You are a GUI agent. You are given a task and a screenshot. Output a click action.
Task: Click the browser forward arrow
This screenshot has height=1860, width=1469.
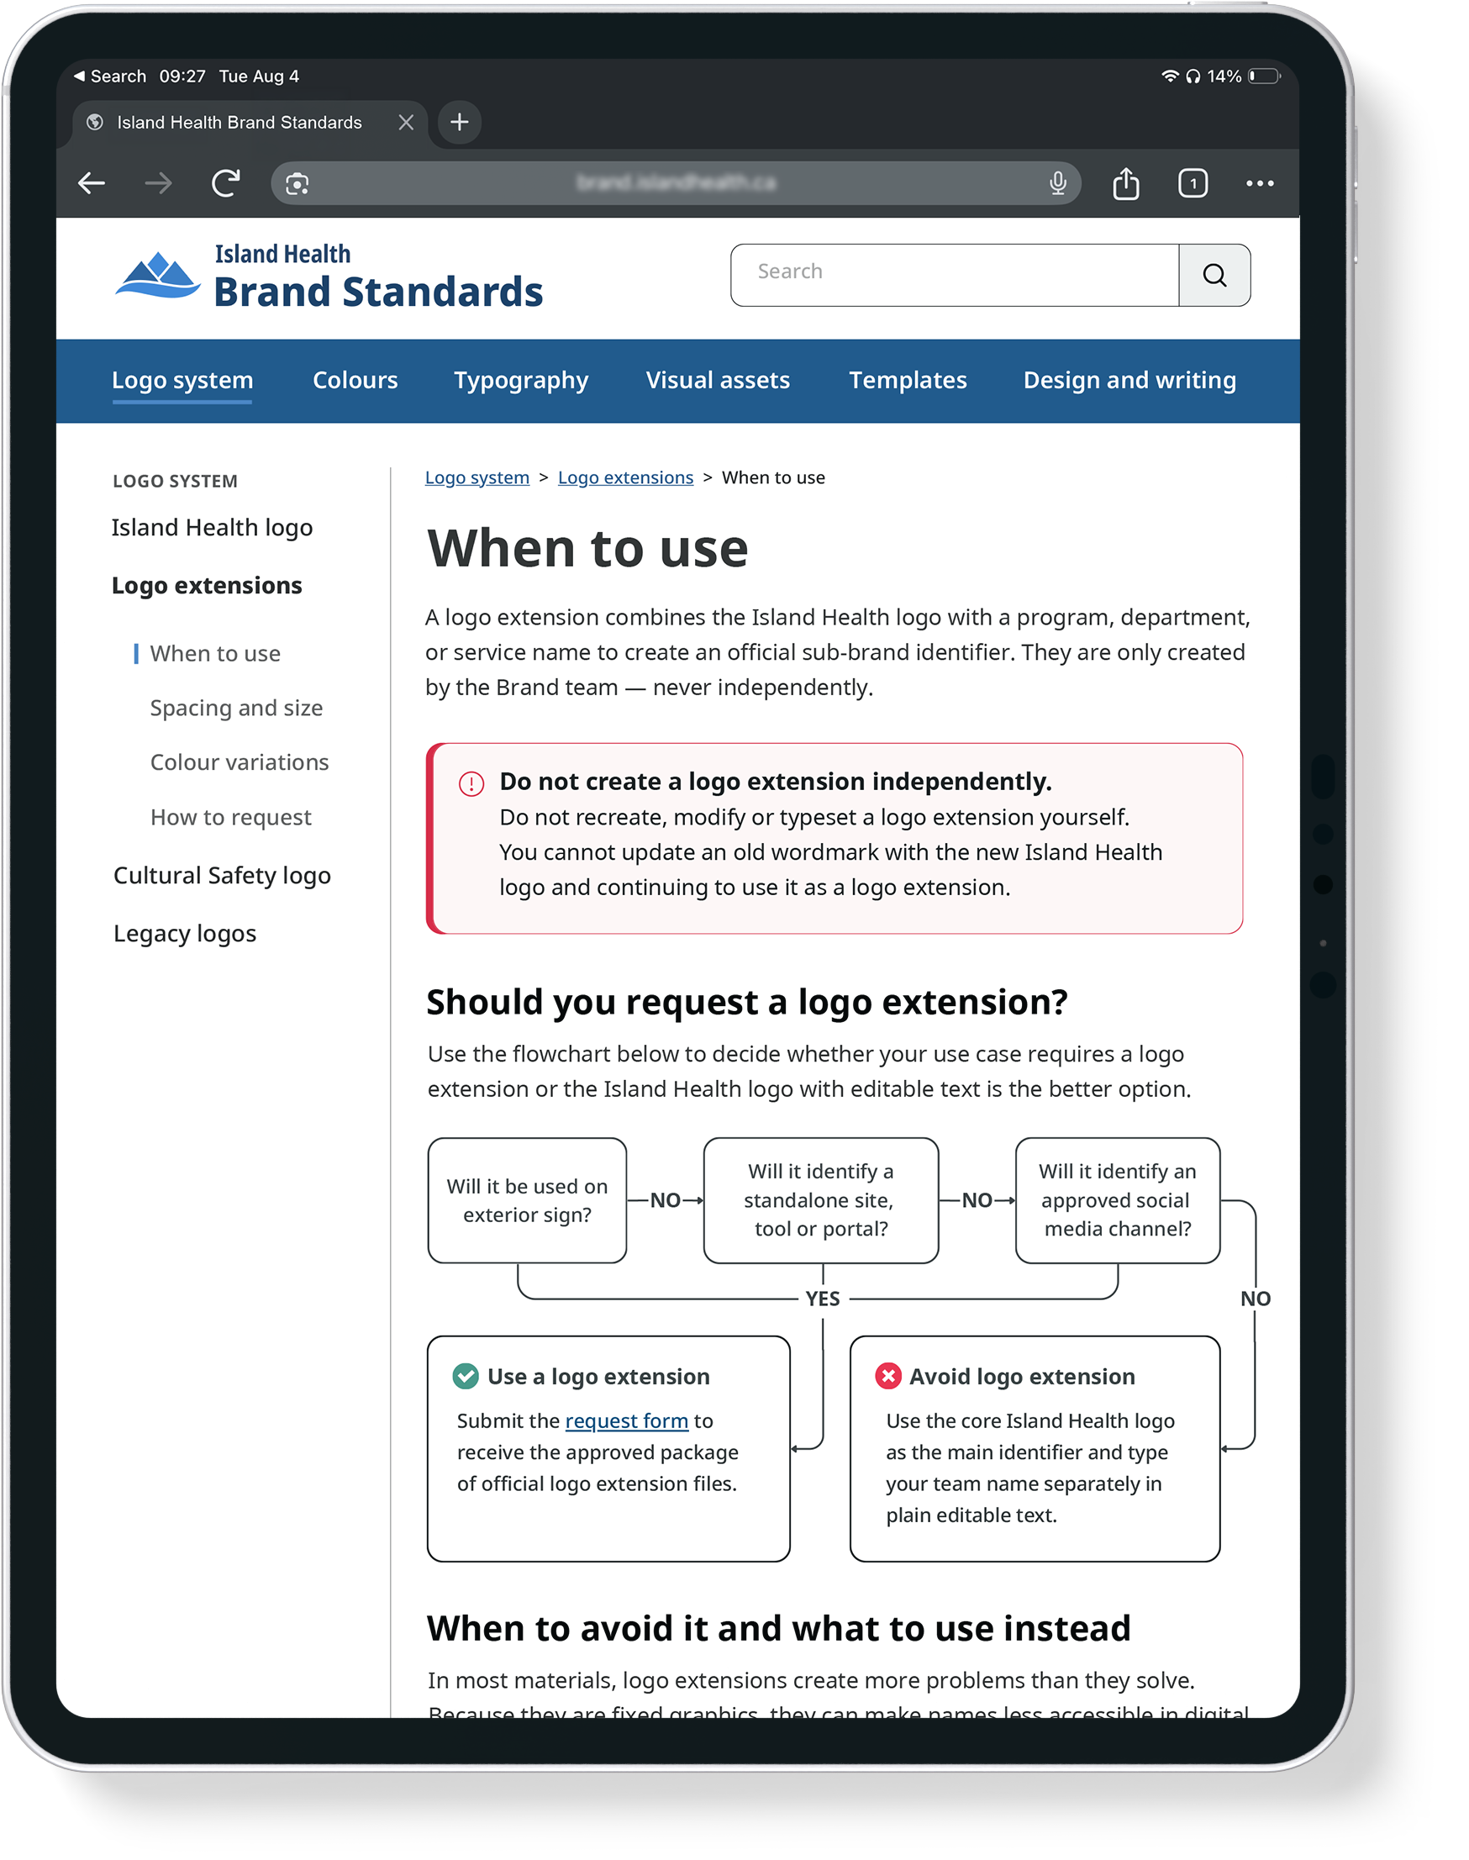click(158, 183)
